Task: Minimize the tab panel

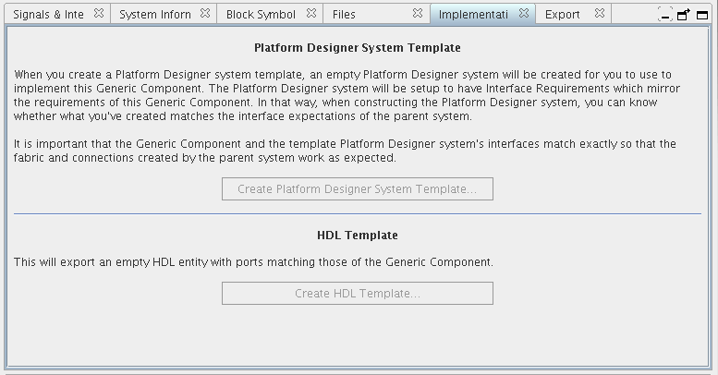Action: (665, 15)
